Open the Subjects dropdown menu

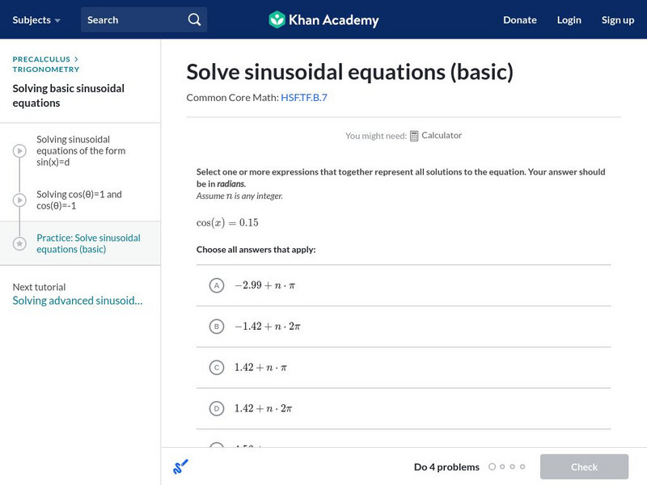coord(36,19)
